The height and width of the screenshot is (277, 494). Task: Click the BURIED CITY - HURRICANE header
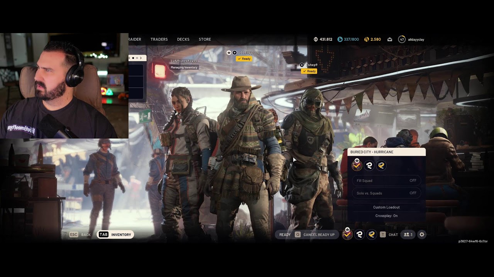pyautogui.click(x=387, y=152)
